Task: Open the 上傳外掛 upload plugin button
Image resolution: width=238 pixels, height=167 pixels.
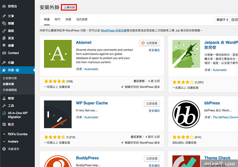Action: click(x=69, y=7)
